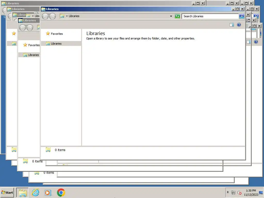
Task: Show hidden system tray icons
Action: [228, 192]
